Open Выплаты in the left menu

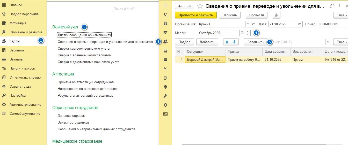click(23, 59)
